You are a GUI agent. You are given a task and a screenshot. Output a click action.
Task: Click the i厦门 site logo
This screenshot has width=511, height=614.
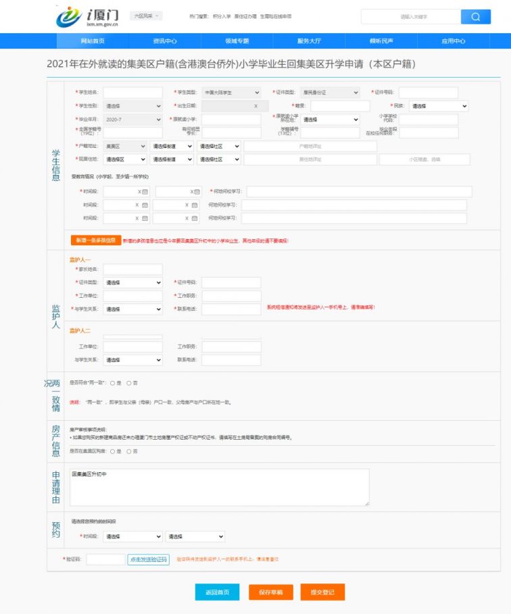pyautogui.click(x=87, y=17)
